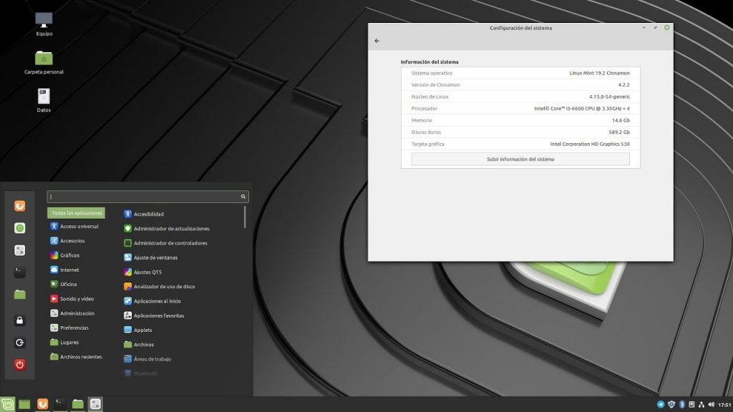
Task: Select the Acceso universal category
Action: 76,226
